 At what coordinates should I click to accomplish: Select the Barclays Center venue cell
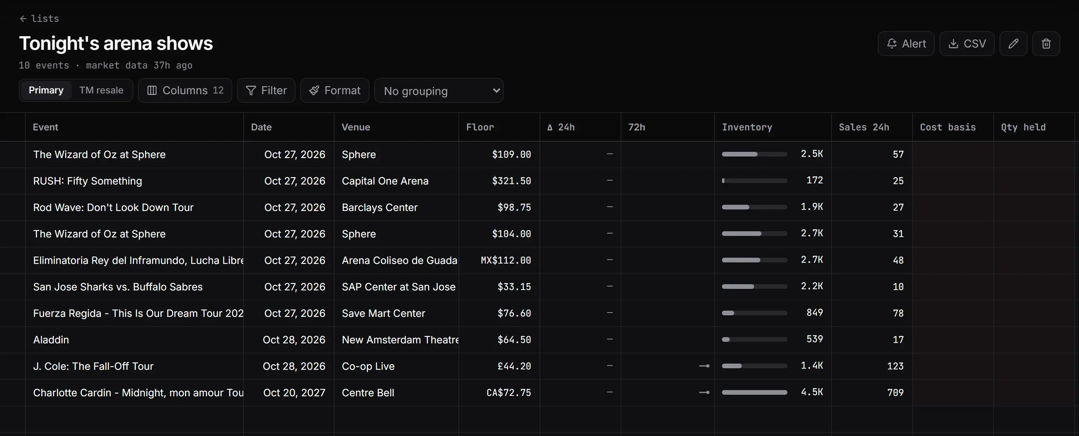click(x=396, y=207)
